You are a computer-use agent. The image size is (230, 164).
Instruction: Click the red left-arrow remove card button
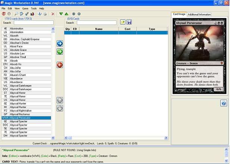point(60,65)
